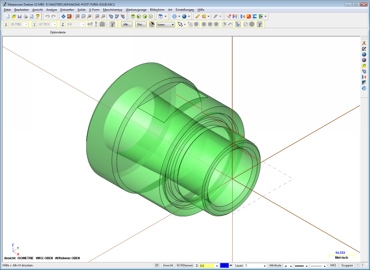Open the Y value dropdown arrow
This screenshot has height=270, width=370.
click(55, 25)
